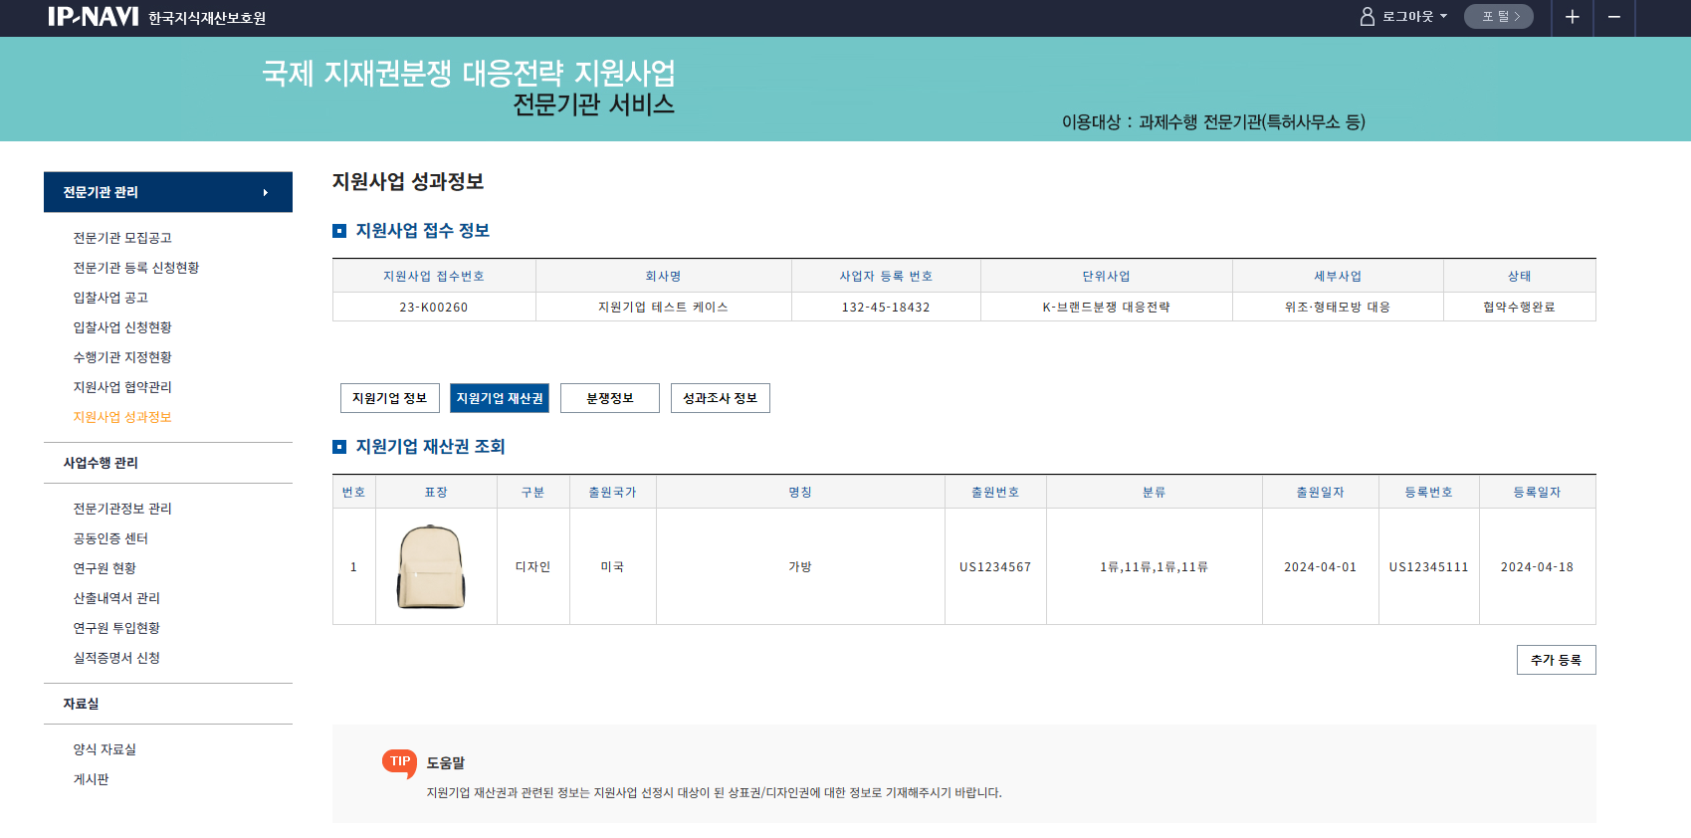The width and height of the screenshot is (1691, 838).
Task: Click the IP-NAVI logo in header
Action: (x=94, y=17)
